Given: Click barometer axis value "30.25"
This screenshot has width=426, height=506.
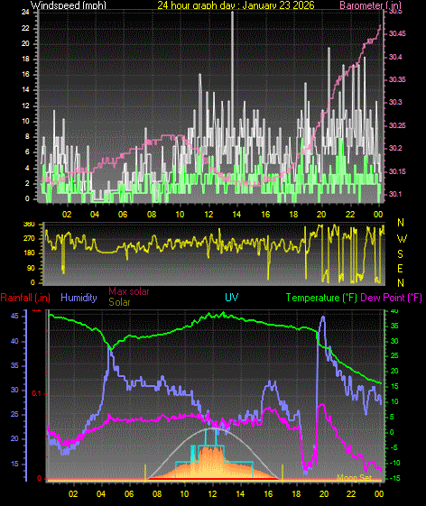Looking at the screenshot, I should pos(397,125).
